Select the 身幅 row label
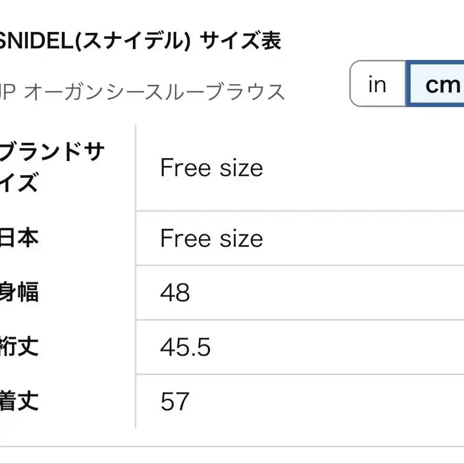 (x=19, y=292)
